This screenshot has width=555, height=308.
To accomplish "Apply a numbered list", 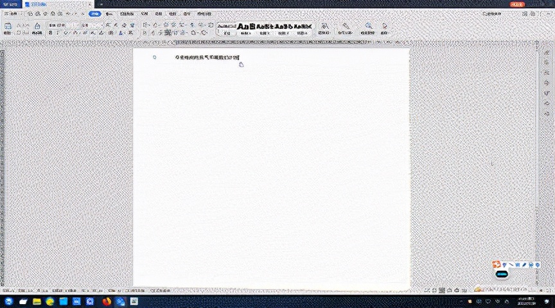I will 155,26.
